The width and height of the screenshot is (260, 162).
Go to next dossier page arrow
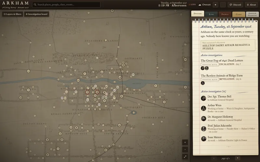click(238, 158)
